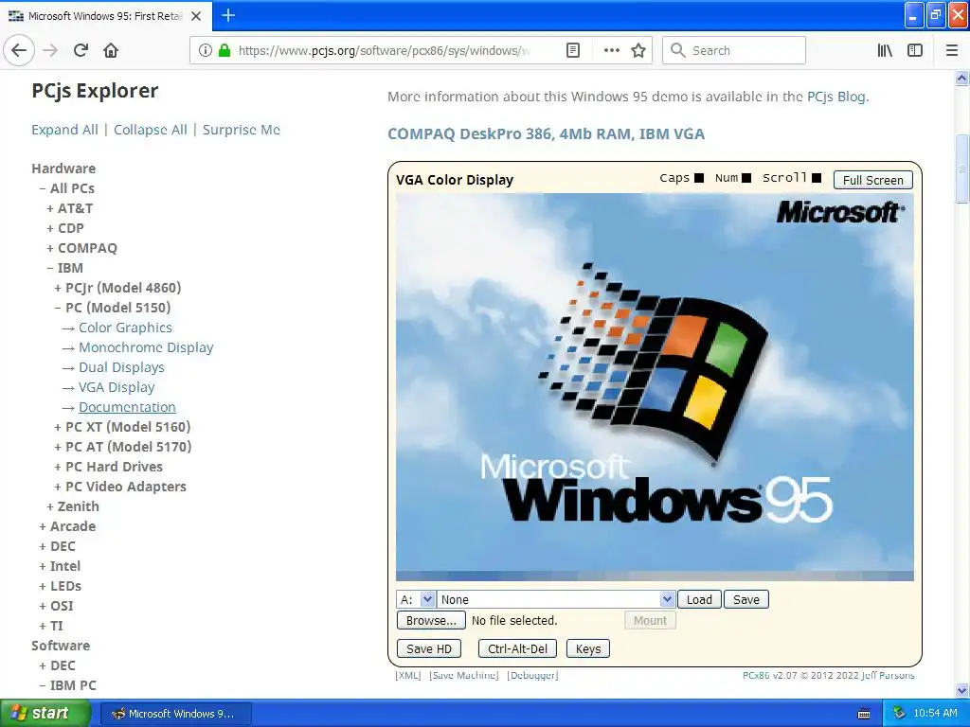Click Expand All link

click(65, 130)
